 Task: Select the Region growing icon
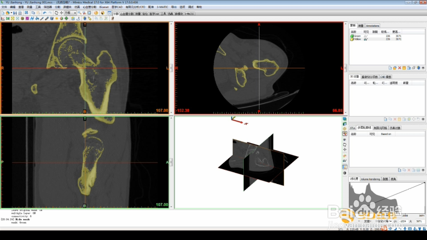tap(13, 19)
